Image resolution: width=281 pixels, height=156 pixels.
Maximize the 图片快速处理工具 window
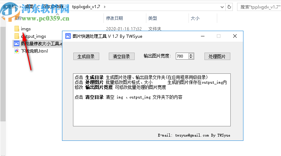pos(219,36)
